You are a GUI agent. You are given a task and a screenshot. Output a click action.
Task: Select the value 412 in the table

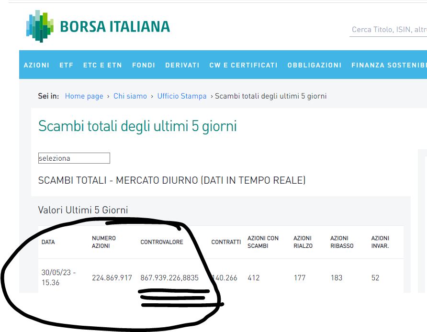pos(254,277)
